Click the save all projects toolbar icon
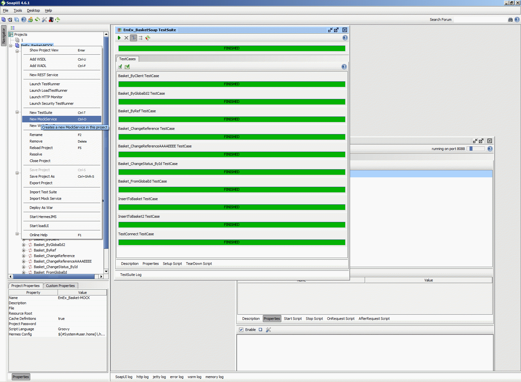The width and height of the screenshot is (521, 382). (17, 20)
